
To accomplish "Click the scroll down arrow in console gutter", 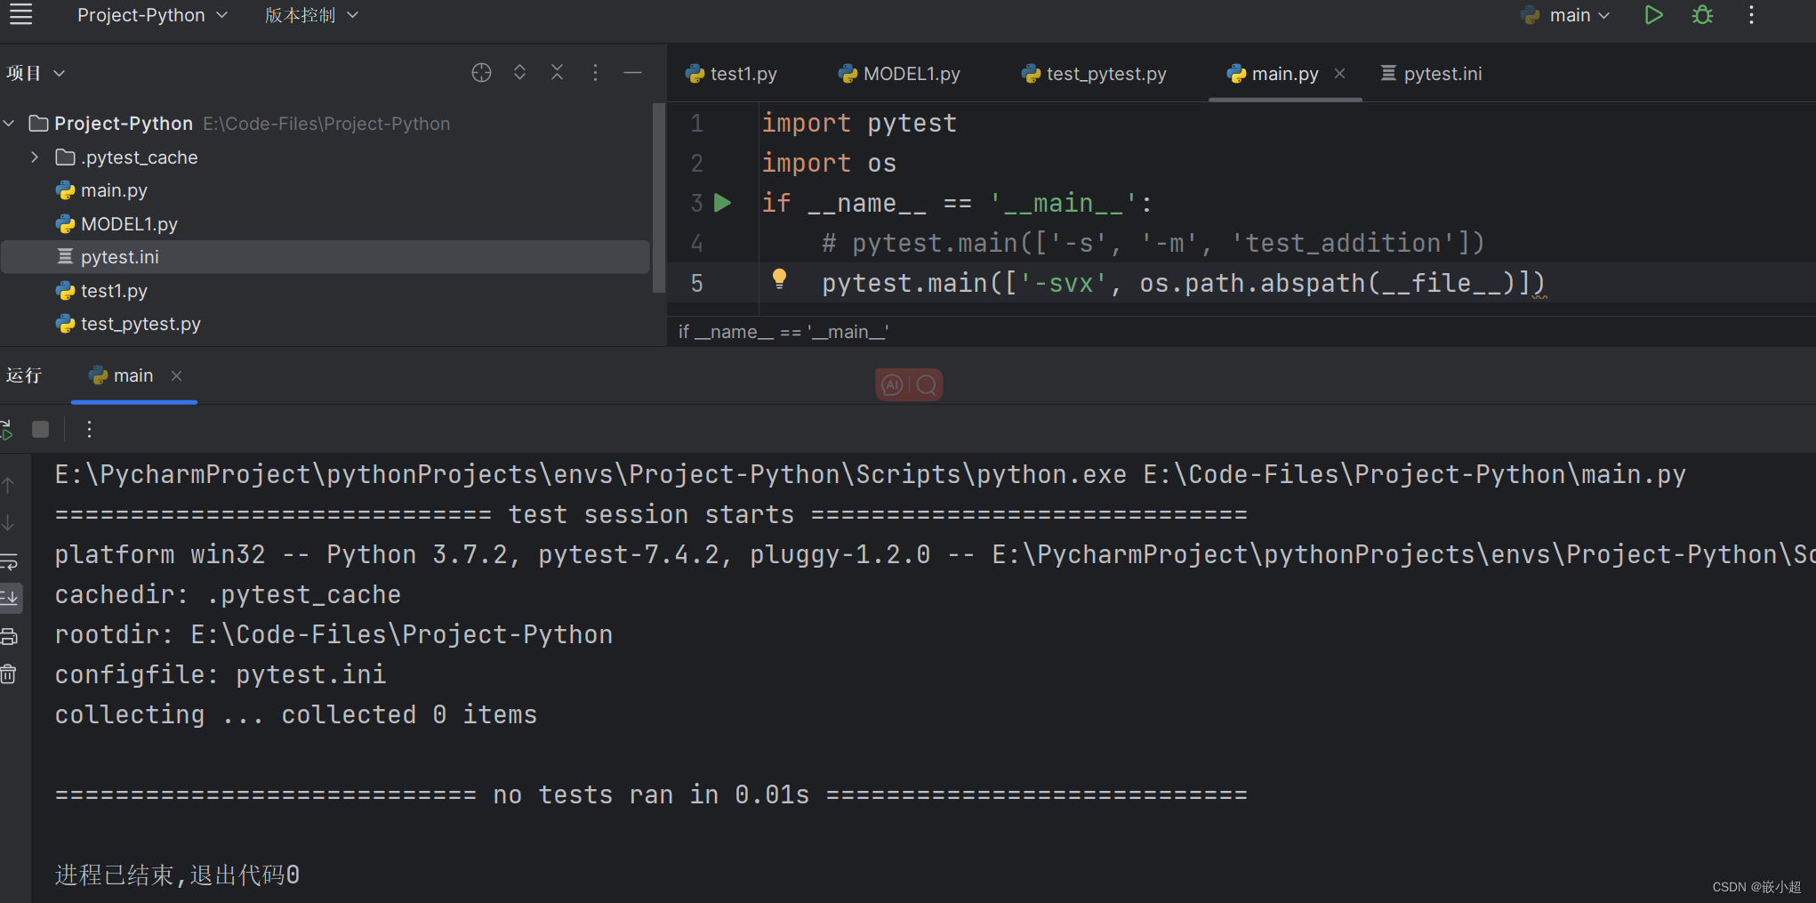I will click(8, 523).
